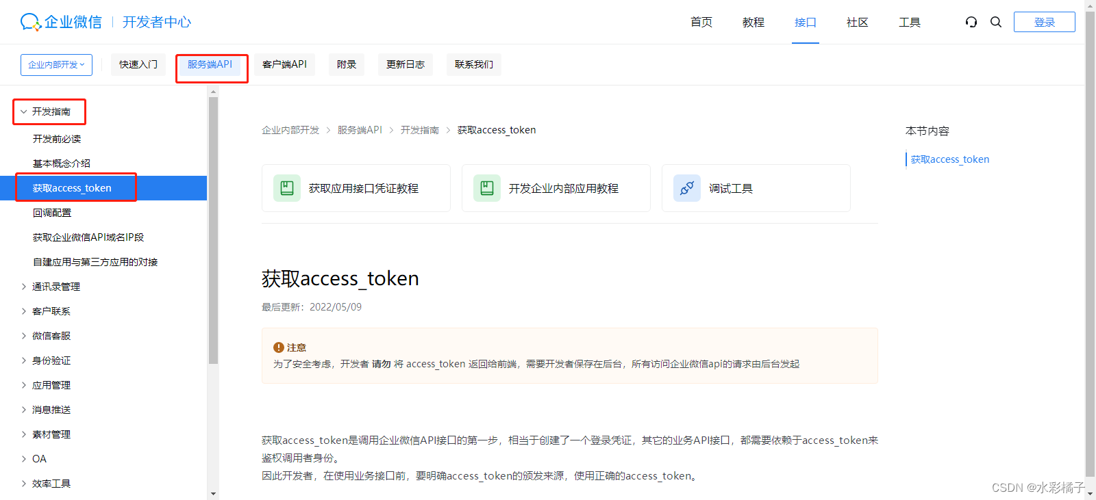Collapse the 开发指南 tree section

pyautogui.click(x=24, y=111)
